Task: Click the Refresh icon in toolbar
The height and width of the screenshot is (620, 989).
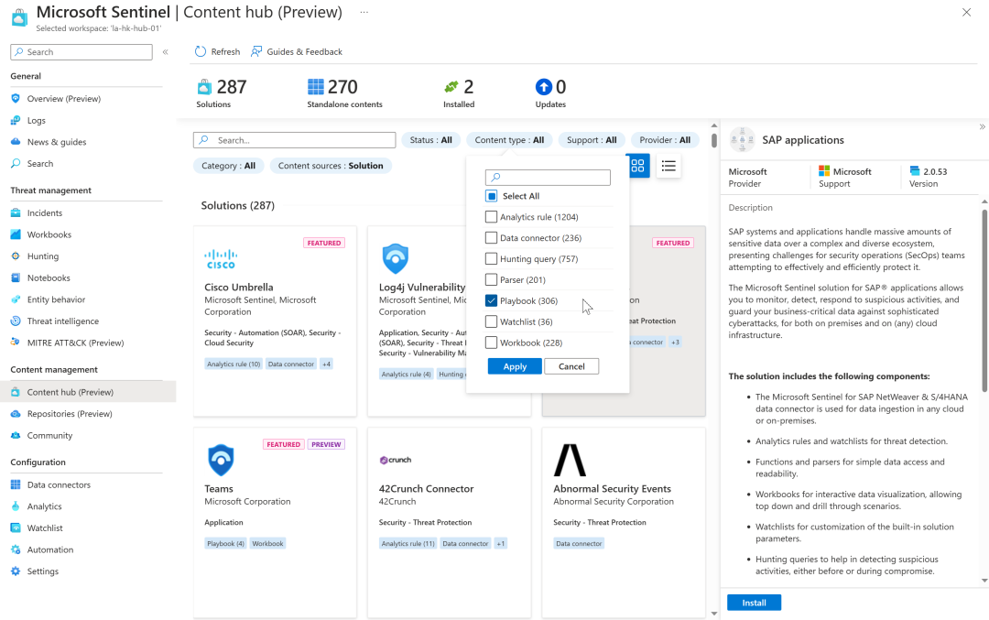Action: tap(201, 52)
